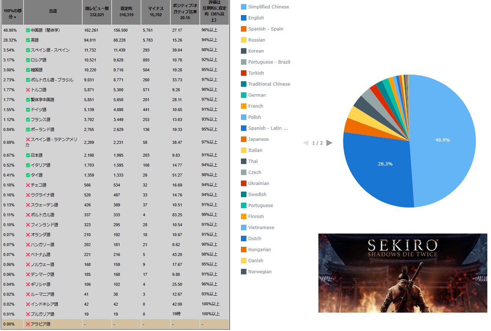Viewport: 491px width, 331px height.
Task: Click the green check icon beside 韓国語
Action: [x=28, y=70]
